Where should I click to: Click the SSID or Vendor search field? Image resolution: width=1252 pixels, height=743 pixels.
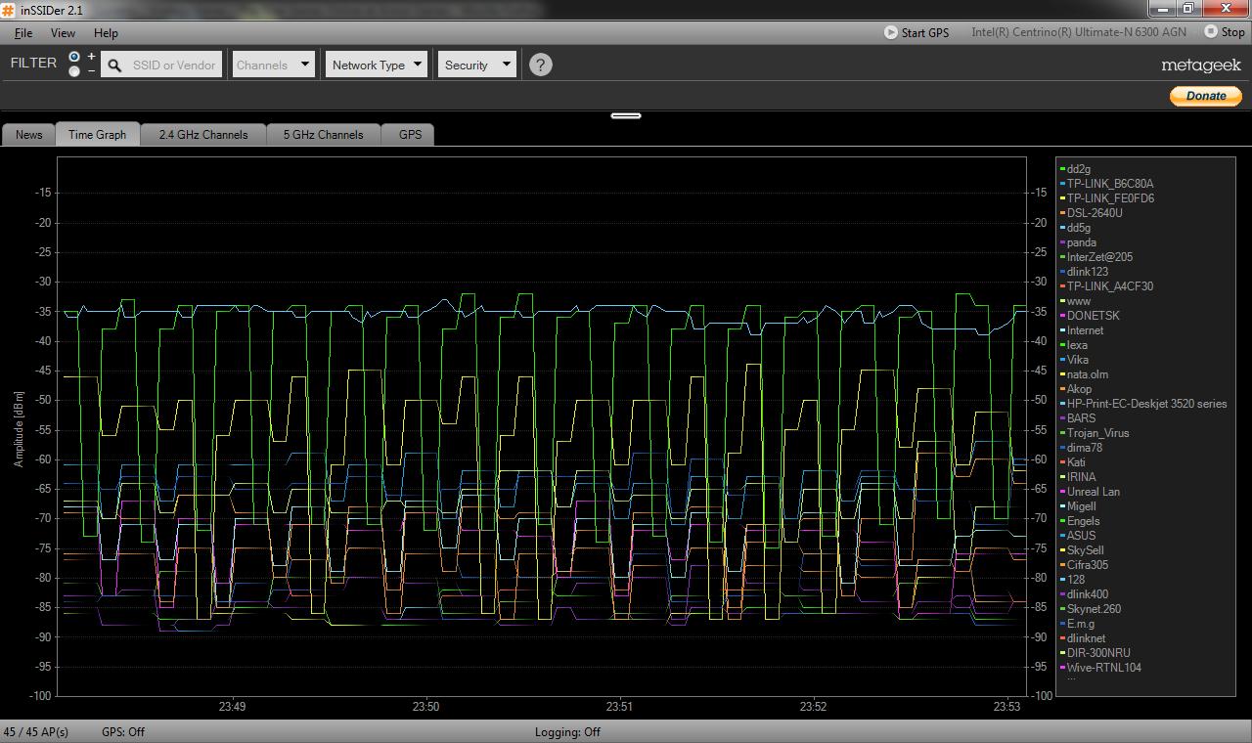(x=173, y=66)
